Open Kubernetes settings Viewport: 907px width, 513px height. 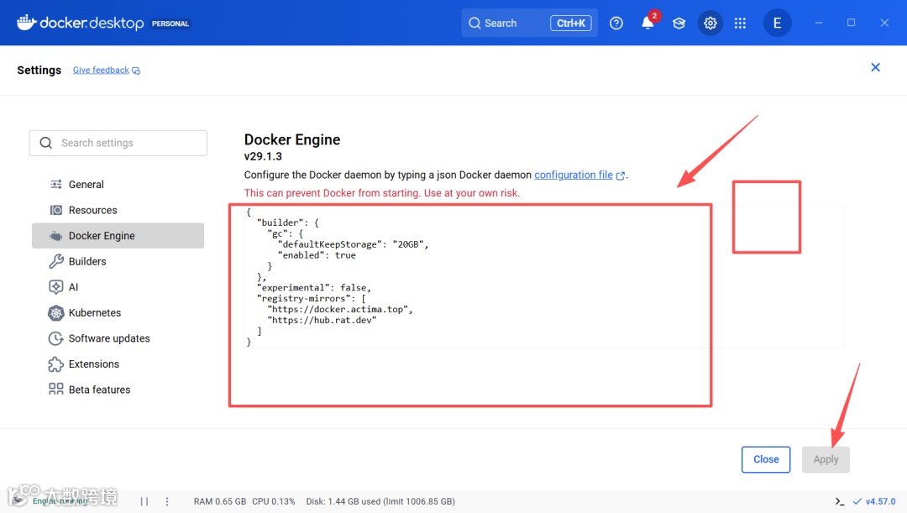coord(118,313)
